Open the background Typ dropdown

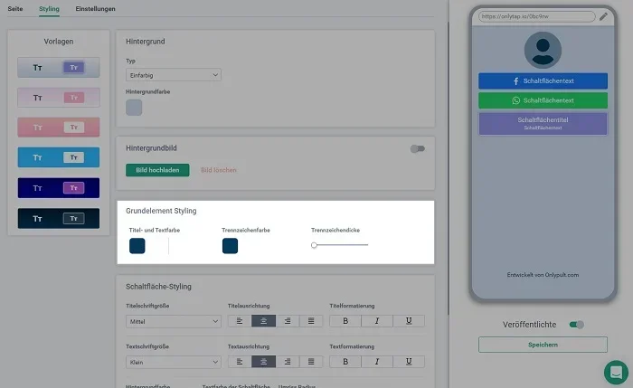[173, 74]
